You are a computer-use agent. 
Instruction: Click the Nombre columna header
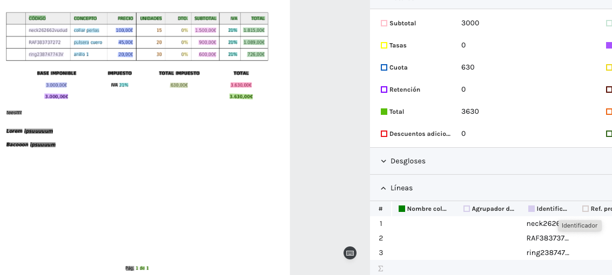[x=428, y=209]
